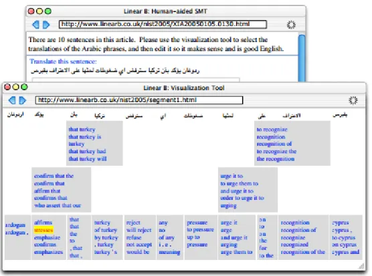Click 'Linear B: Human-aided SMT' title bar

tap(165, 11)
